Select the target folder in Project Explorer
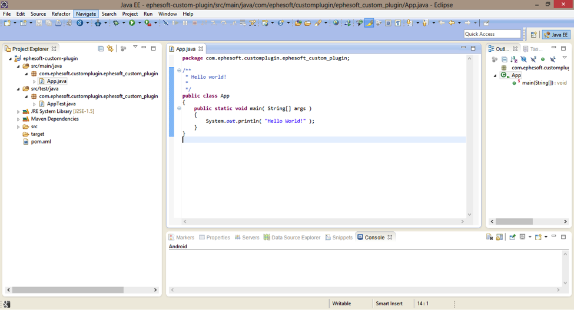The width and height of the screenshot is (574, 310). coord(37,134)
